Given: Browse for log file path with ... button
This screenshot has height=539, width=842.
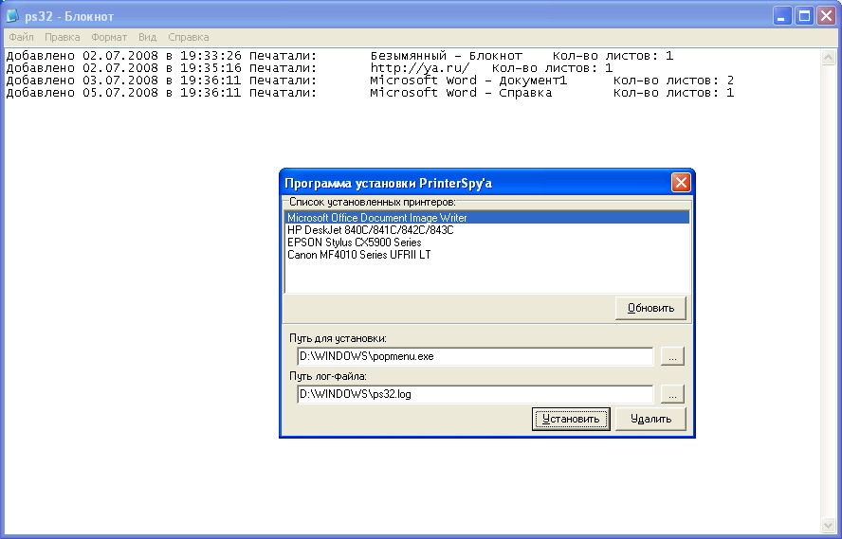Looking at the screenshot, I should tap(672, 394).
